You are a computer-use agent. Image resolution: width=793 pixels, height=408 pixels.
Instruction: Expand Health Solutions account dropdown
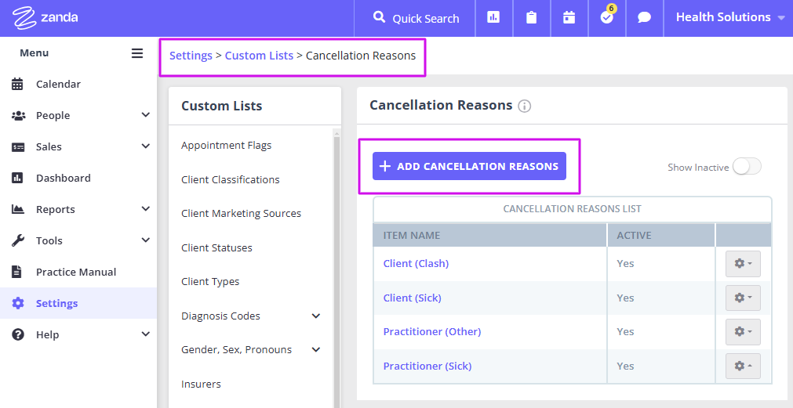pyautogui.click(x=729, y=17)
